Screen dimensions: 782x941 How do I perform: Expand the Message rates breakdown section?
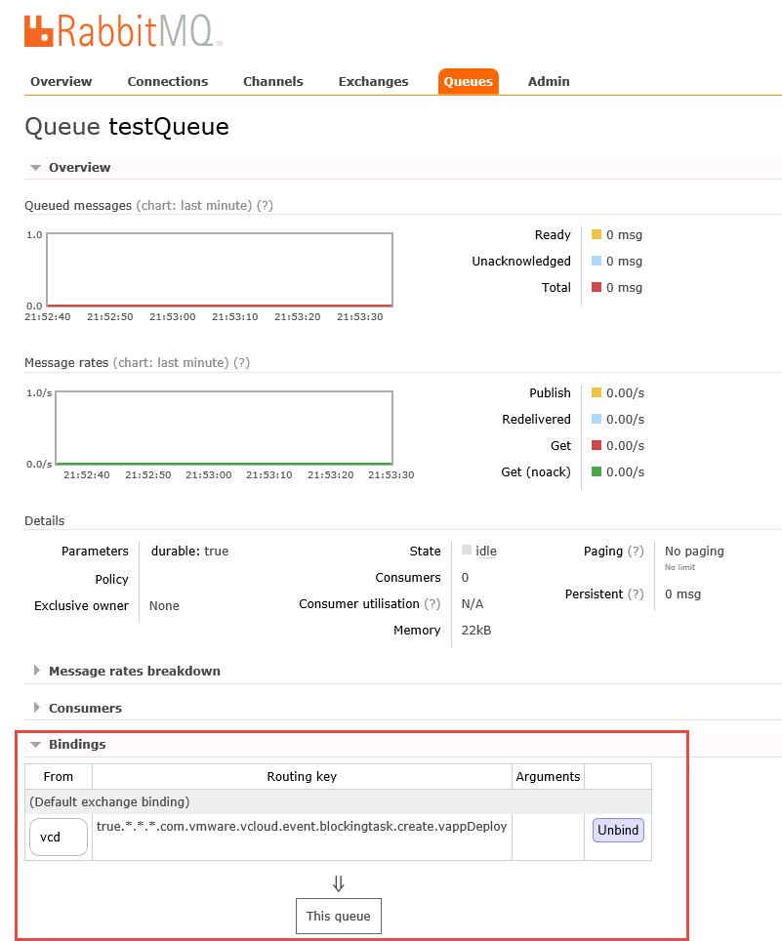pos(134,671)
